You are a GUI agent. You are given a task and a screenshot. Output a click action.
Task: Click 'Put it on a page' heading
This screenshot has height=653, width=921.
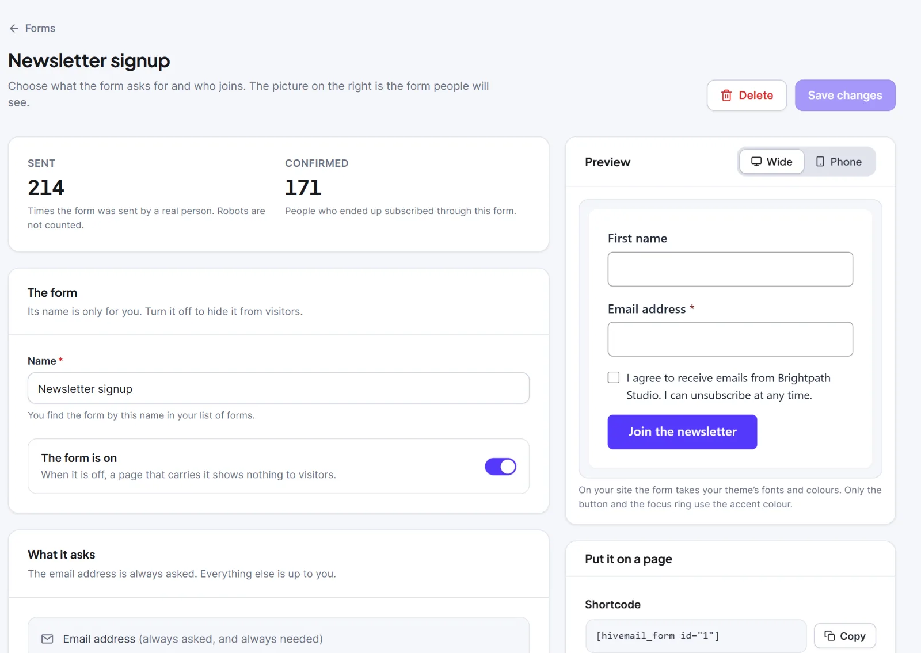[x=629, y=559]
